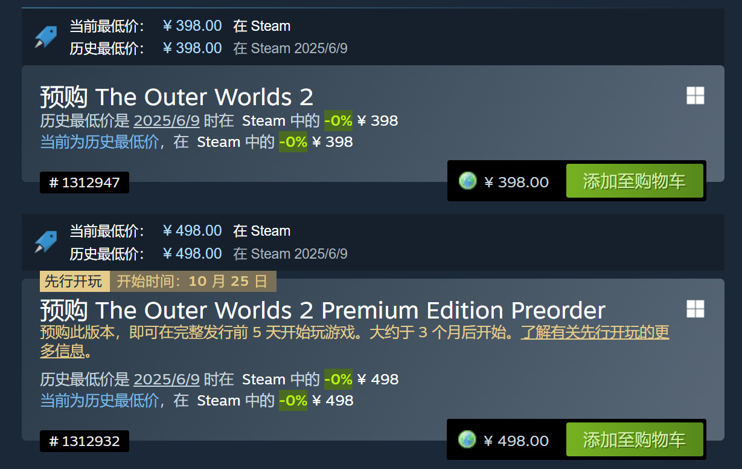742x469 pixels.
Task: Click the 在 Steam 2025/6/9 text beside ¥498.00 historical low
Action: 290,254
